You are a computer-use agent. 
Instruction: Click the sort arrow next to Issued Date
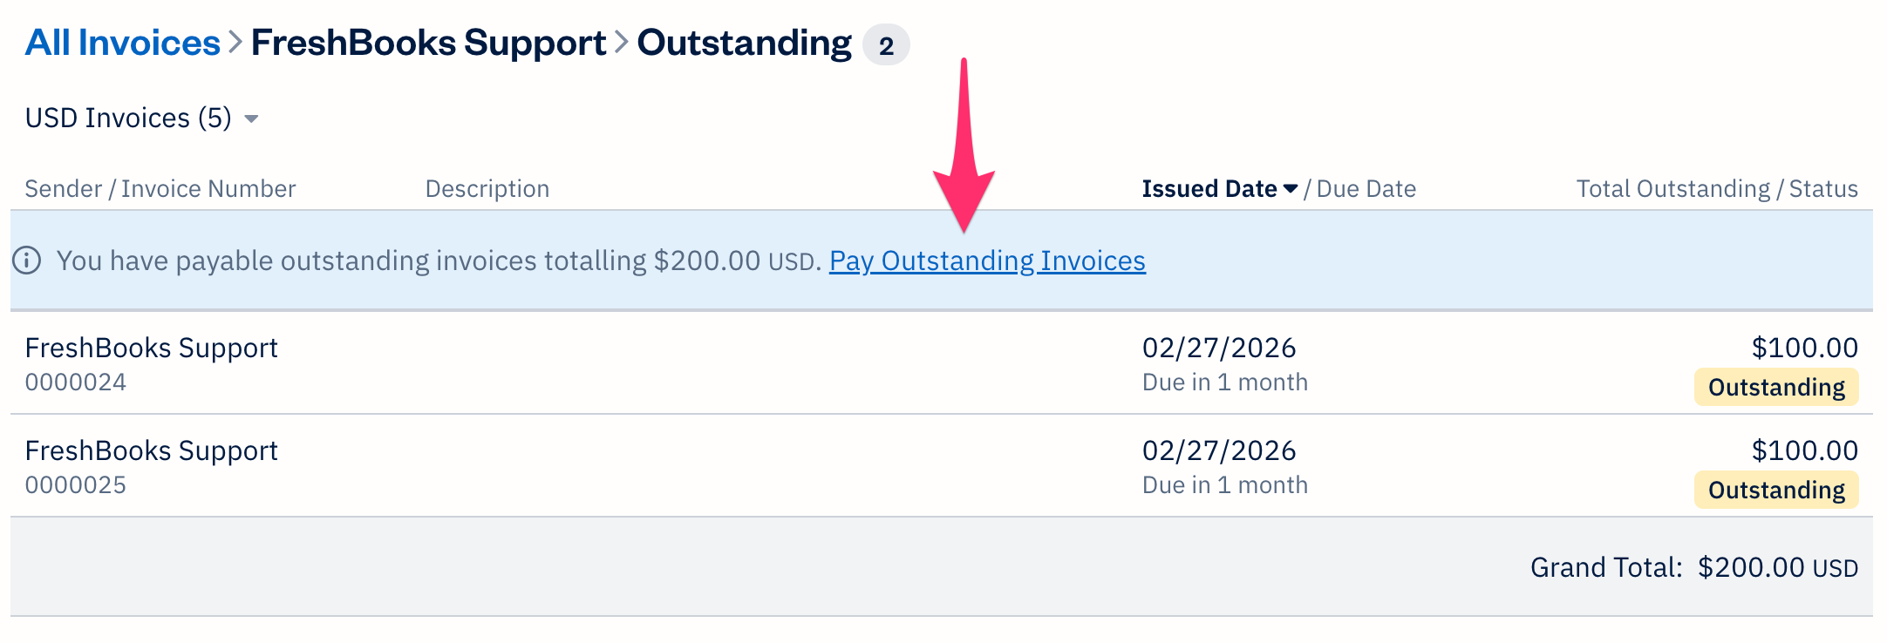[1292, 188]
